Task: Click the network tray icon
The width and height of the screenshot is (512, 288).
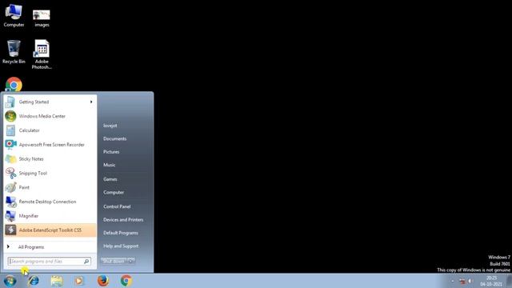Action: (462, 281)
